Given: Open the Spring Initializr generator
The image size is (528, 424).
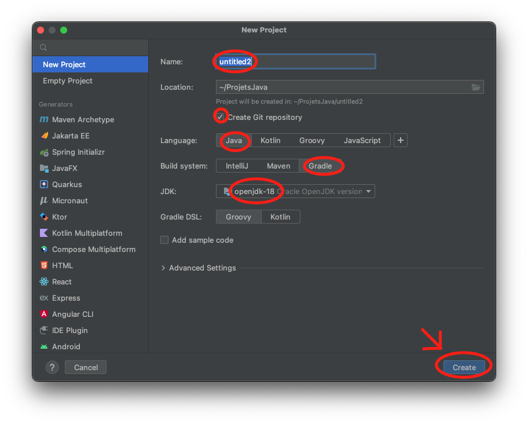Looking at the screenshot, I should [x=90, y=152].
